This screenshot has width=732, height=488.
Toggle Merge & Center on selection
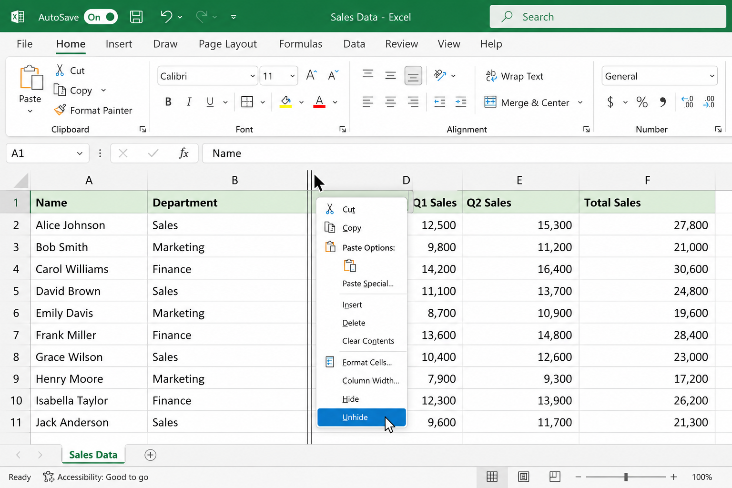[527, 102]
